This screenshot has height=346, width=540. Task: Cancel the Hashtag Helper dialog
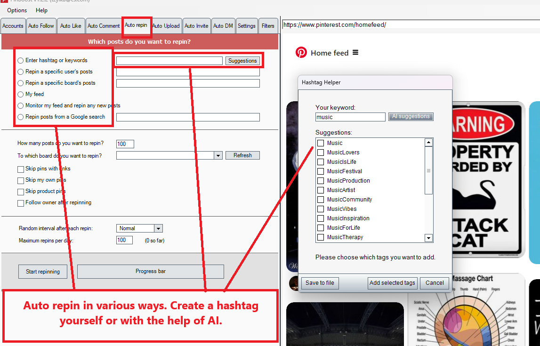435,282
